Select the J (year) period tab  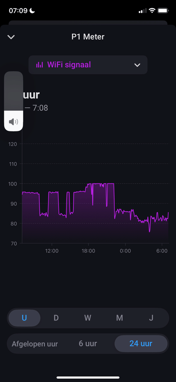151,318
